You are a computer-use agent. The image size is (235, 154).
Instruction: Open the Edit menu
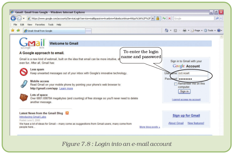pos(22,25)
